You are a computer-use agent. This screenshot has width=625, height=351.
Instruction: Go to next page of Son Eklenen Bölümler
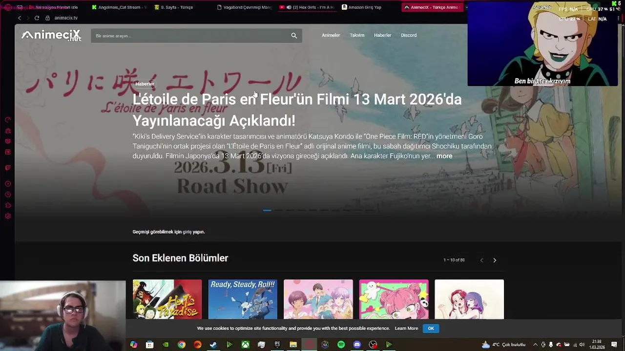point(495,260)
